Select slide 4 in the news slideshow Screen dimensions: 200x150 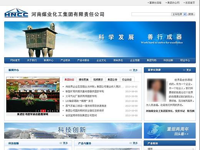coord(52,111)
